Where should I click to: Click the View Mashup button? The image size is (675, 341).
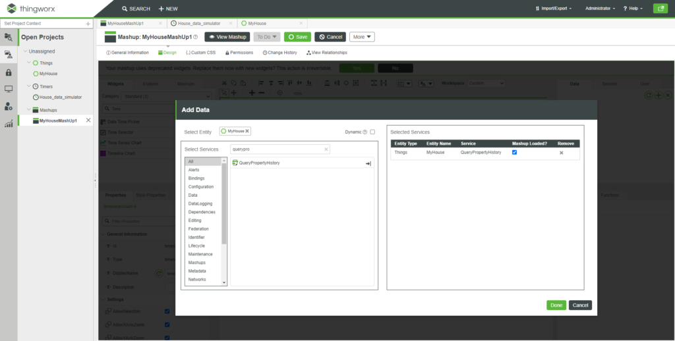[227, 37]
